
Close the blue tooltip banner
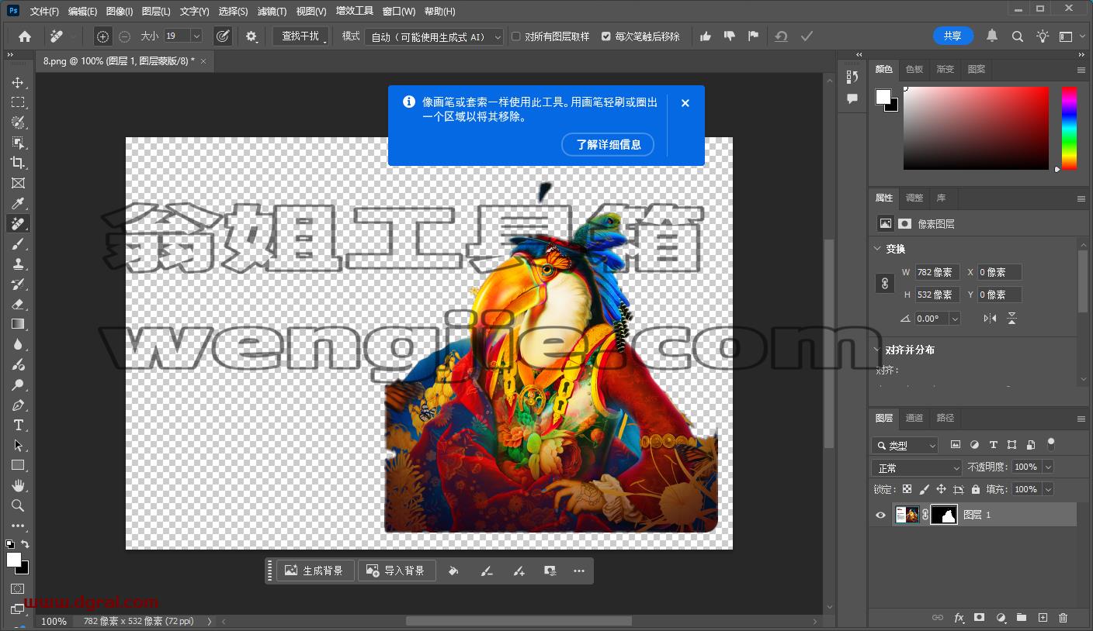pyautogui.click(x=685, y=103)
